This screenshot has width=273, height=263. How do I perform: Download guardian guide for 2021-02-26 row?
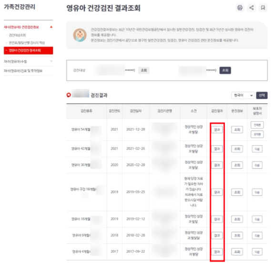coord(257,149)
